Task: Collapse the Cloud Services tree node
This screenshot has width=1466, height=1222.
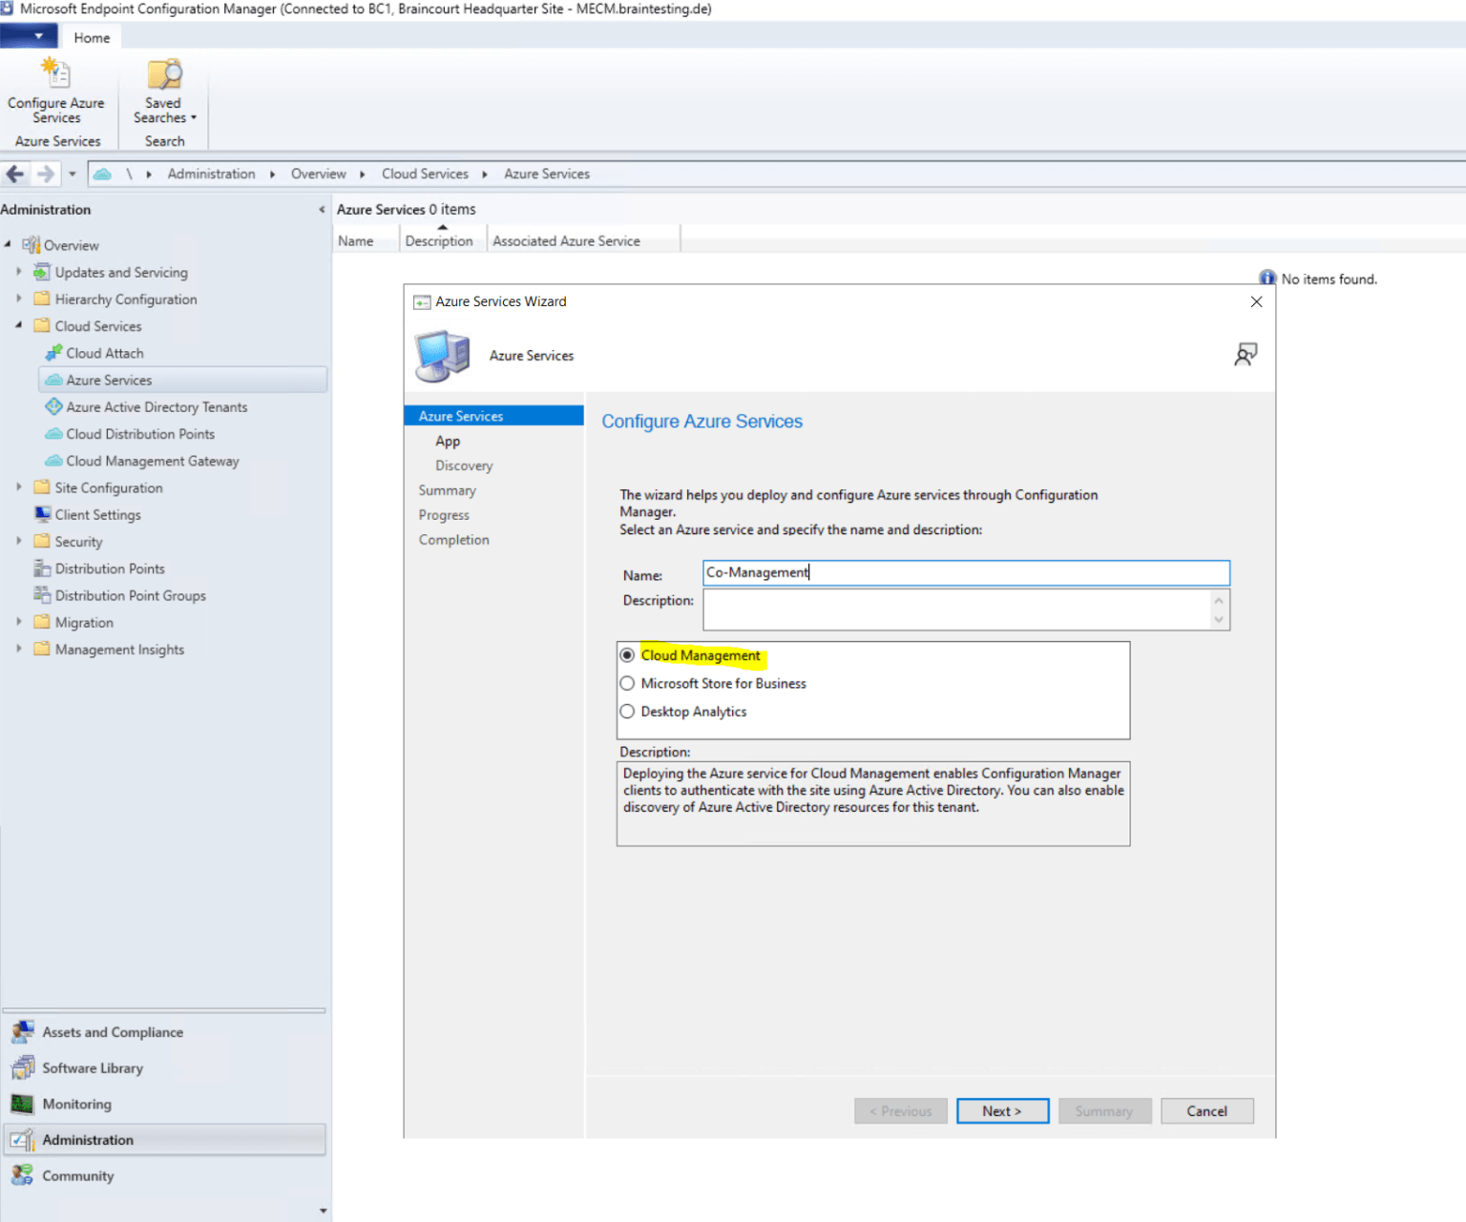Action: pyautogui.click(x=18, y=325)
